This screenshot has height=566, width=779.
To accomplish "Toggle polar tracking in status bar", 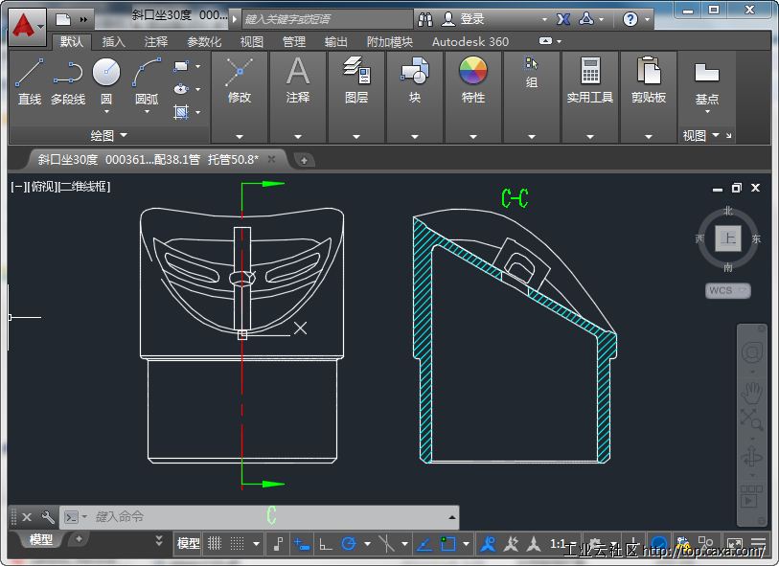I will pos(349,544).
